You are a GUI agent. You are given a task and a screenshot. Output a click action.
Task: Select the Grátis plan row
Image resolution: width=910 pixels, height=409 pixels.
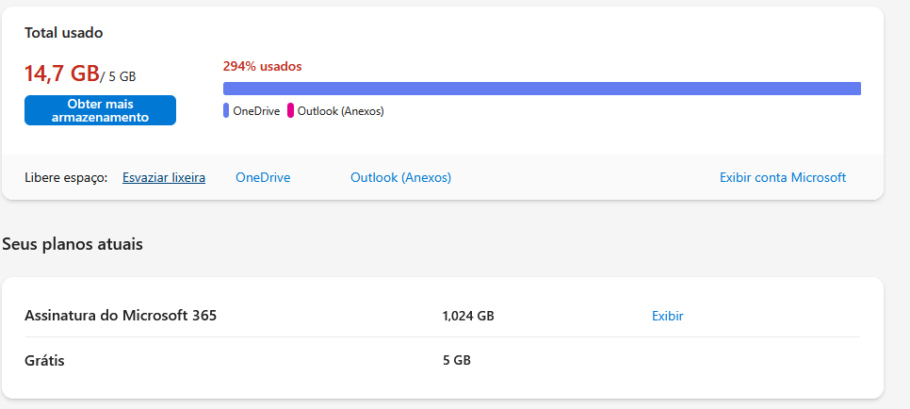click(442, 360)
